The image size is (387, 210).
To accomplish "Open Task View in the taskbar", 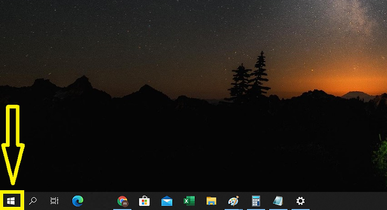I will (54, 201).
